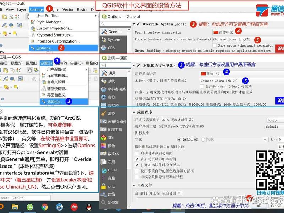Enable 使用系统自带的颜色选择器对话框 checkbox
Screen dimensions: 284x213
[x=137, y=171]
